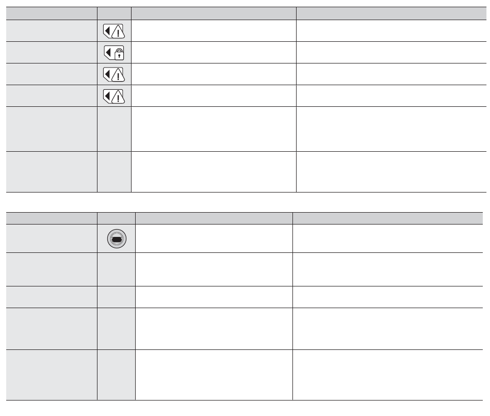Select lower table's header cell above the disc icon
Screen dimensions: 490x416
tap(116, 218)
